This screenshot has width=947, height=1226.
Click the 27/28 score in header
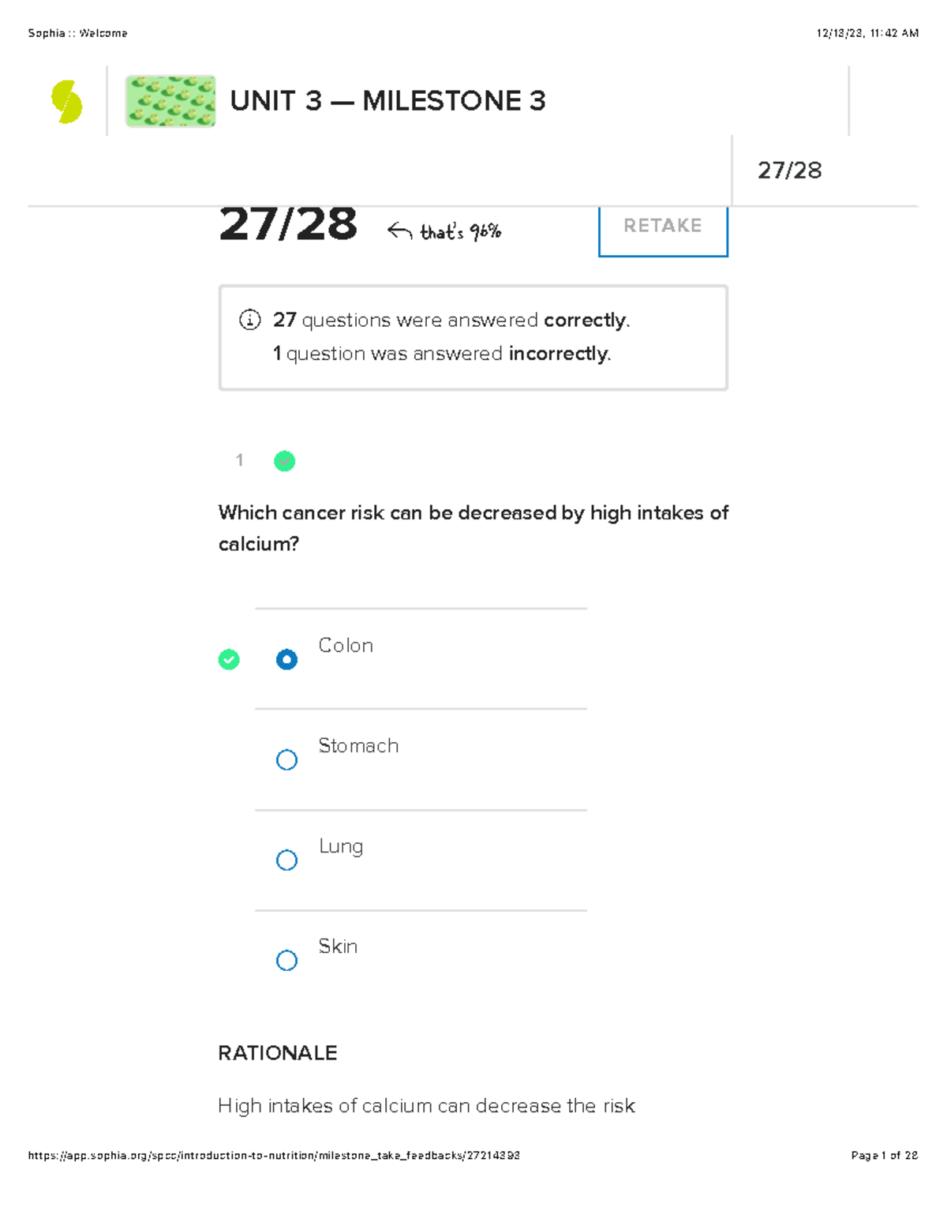789,170
